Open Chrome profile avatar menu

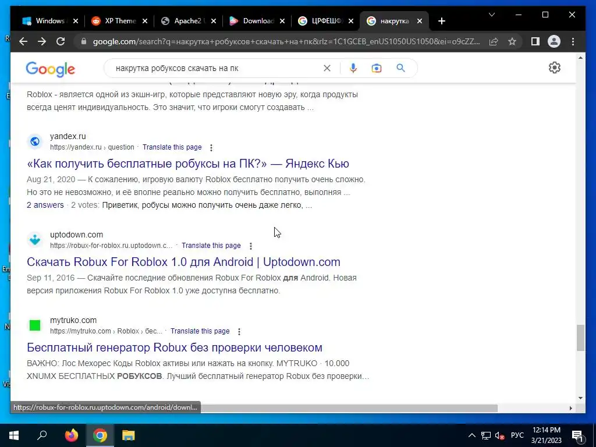pos(554,41)
